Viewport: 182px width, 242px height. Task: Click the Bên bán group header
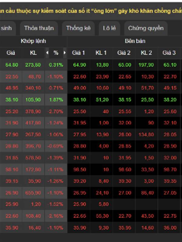[135, 41]
